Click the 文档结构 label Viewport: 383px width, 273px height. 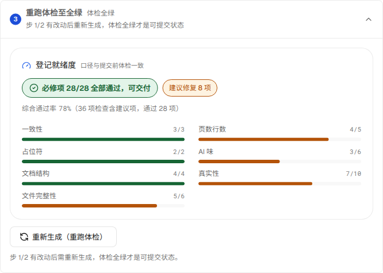tap(36, 174)
